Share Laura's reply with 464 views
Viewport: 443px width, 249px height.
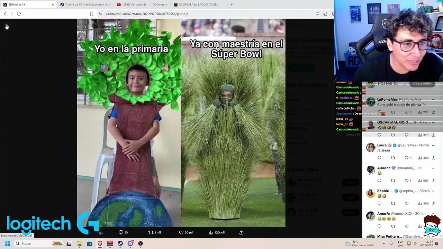433,158
